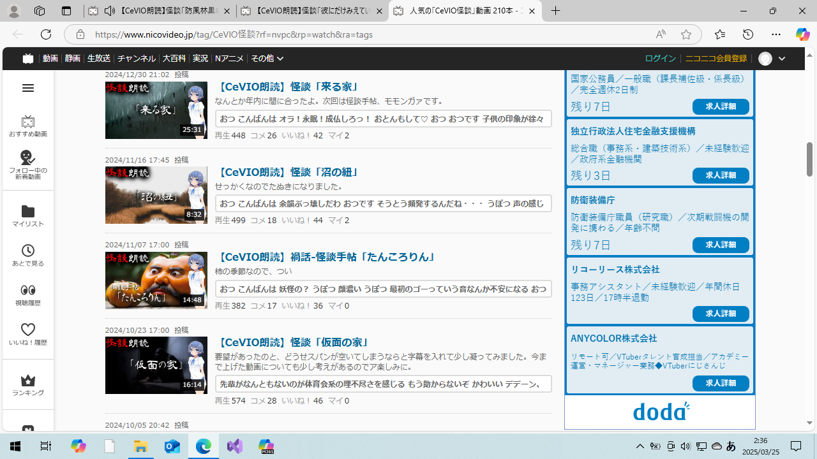Open マイリスト folder in sidebar
The image size is (817, 459).
tap(28, 216)
